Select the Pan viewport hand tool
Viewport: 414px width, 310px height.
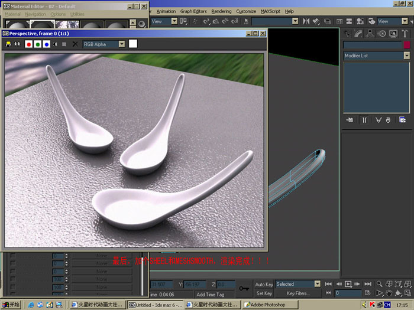[389, 293]
